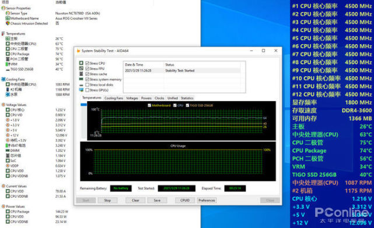This screenshot has width=374, height=228.
Task: Click the Power Values category icon
Action: tap(4, 206)
